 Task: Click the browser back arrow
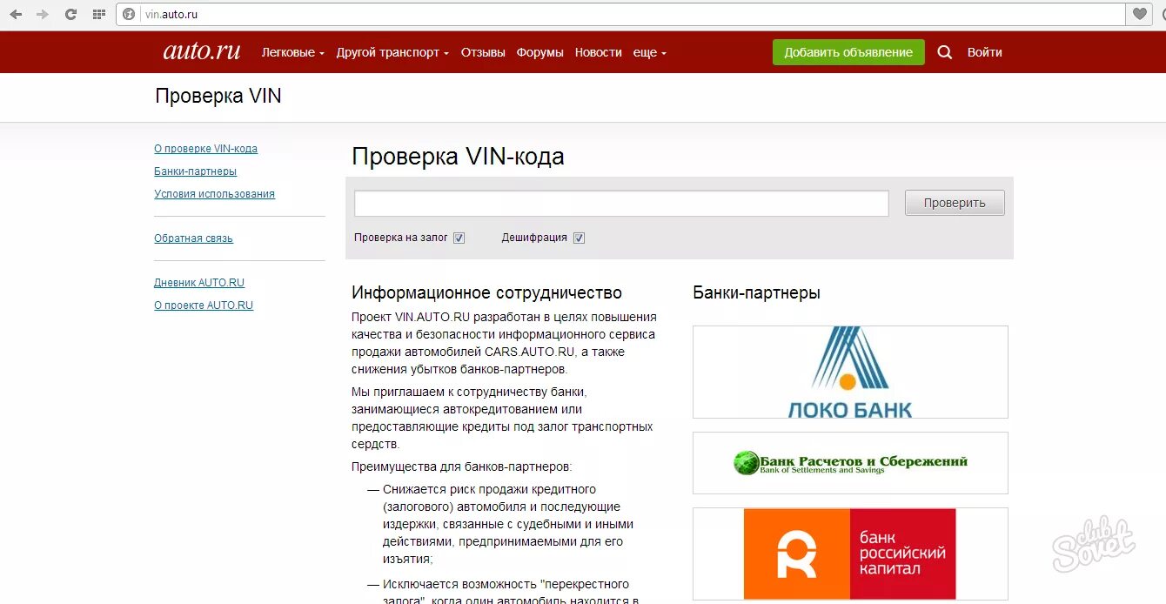tap(16, 14)
